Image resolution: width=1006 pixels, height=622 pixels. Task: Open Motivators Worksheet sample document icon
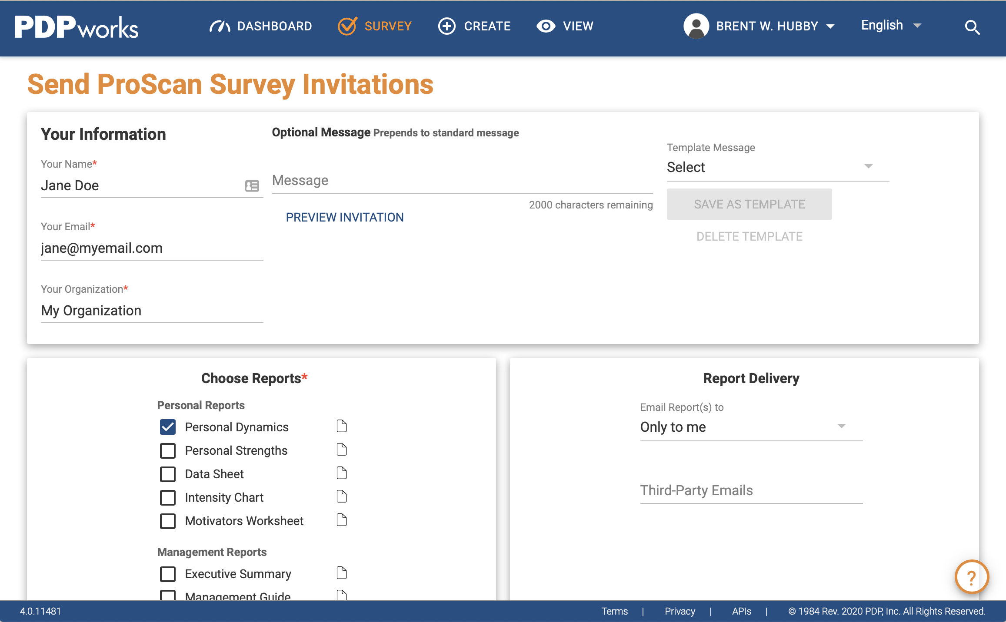point(342,520)
